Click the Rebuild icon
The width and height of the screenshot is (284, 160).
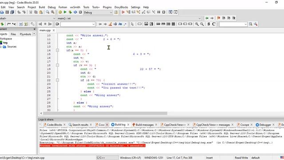[x=75, y=12]
